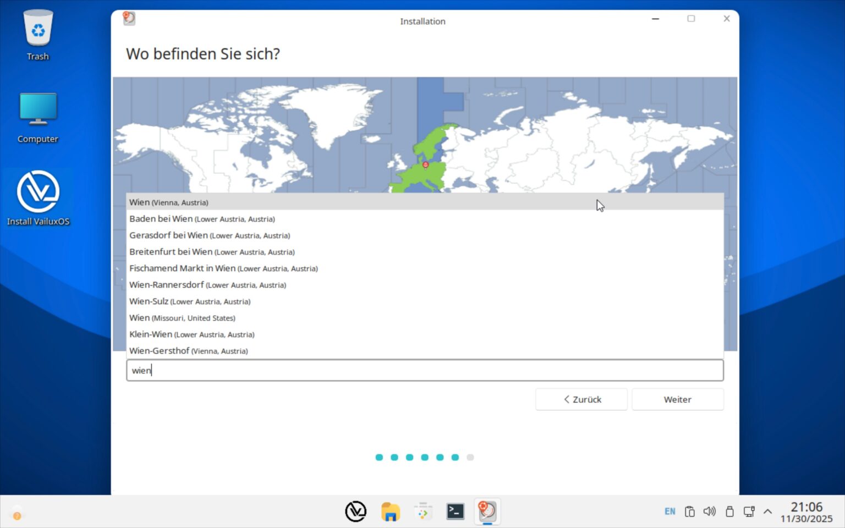Switch the EN keyboard layout indicator

pos(670,512)
